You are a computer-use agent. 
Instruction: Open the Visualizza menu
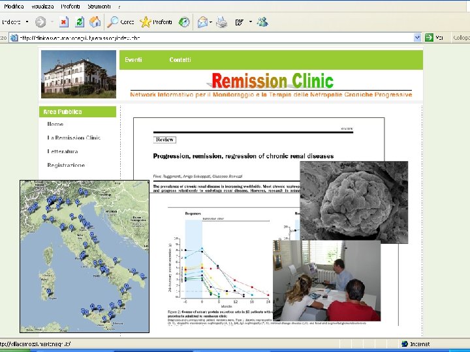pyautogui.click(x=42, y=7)
